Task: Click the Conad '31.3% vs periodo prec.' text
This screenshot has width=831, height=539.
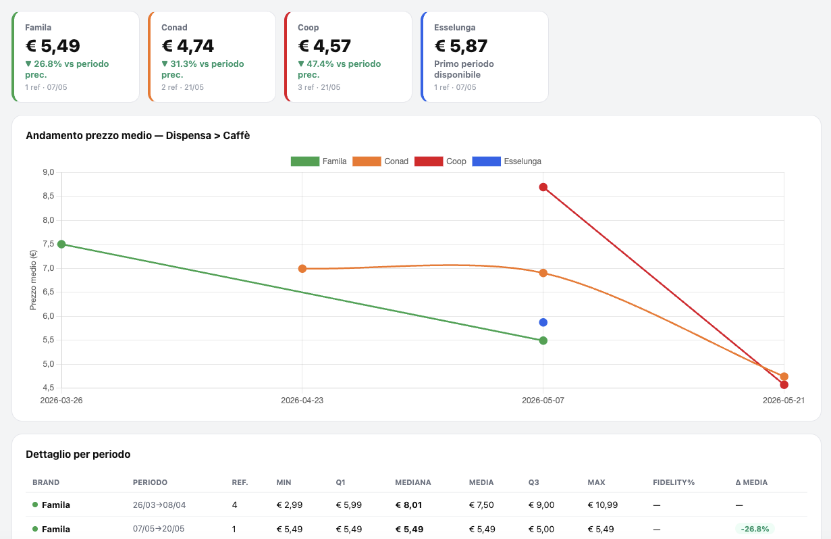Action: point(203,69)
